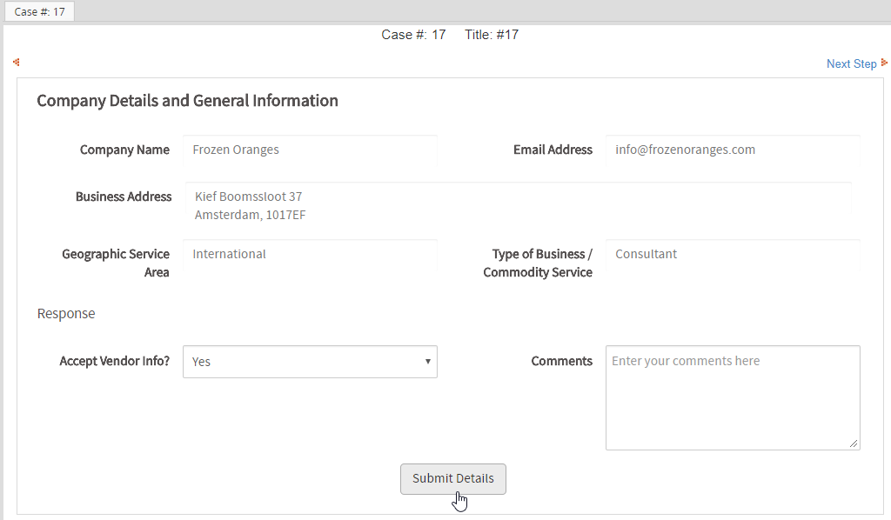Click the Comments text area
891x520 pixels.
click(x=733, y=397)
